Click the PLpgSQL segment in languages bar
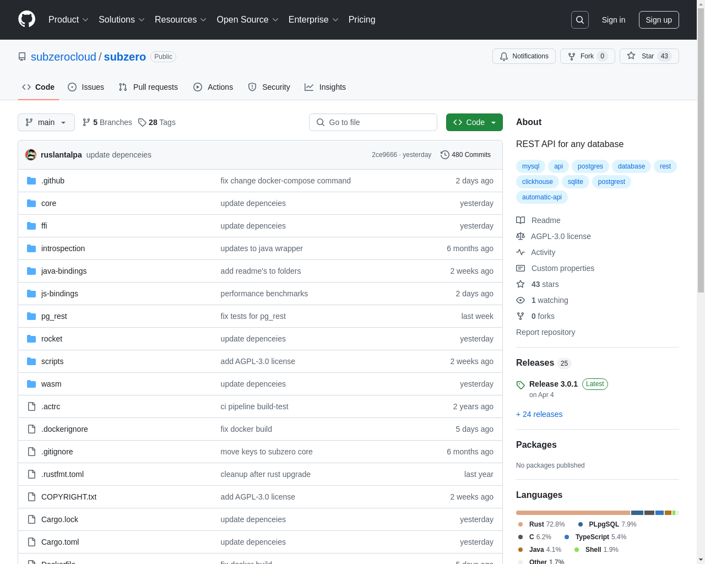 click(x=637, y=513)
